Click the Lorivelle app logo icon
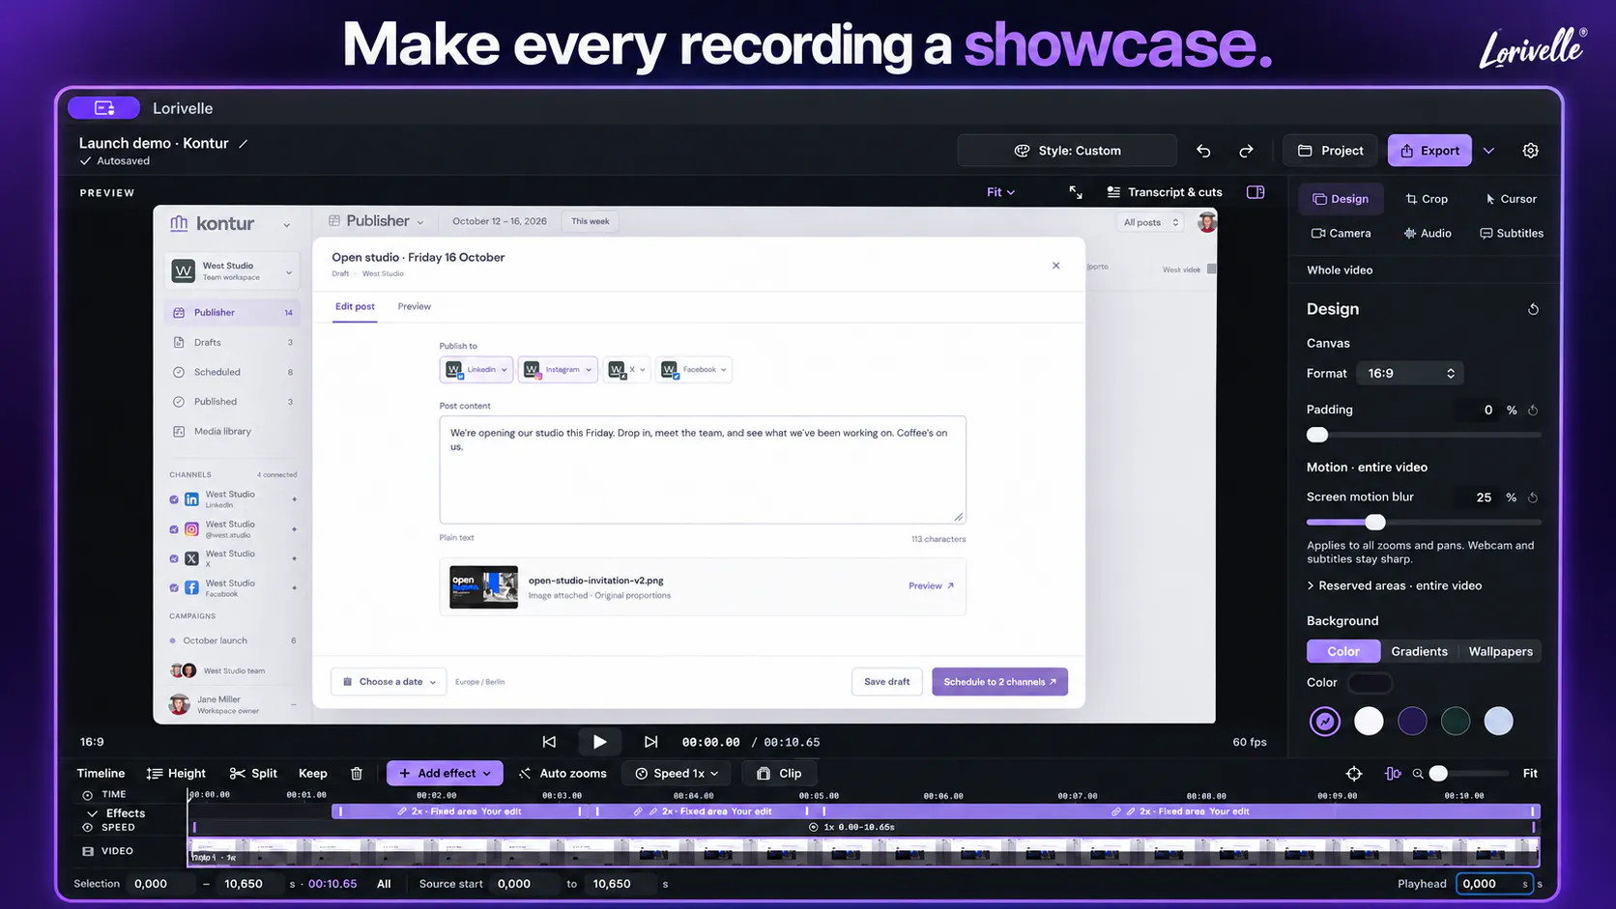 click(x=104, y=108)
